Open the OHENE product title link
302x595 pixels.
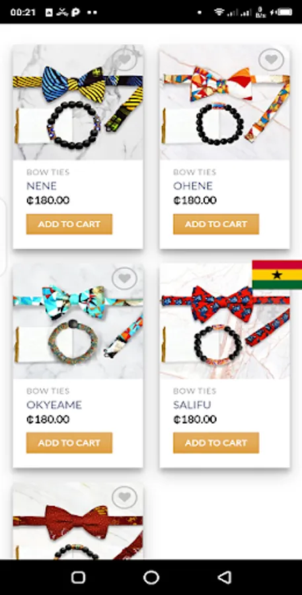tap(193, 186)
